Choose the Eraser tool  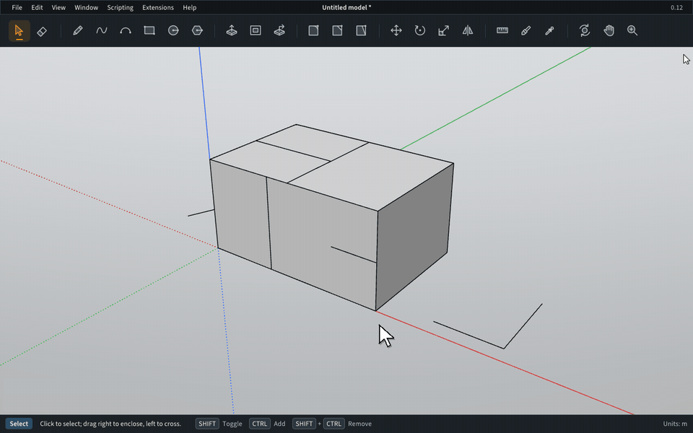click(42, 31)
